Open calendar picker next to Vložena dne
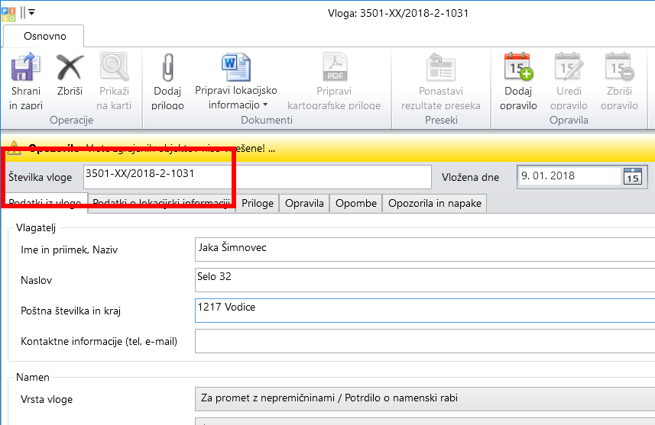Image resolution: width=655 pixels, height=425 pixels. coord(632,176)
